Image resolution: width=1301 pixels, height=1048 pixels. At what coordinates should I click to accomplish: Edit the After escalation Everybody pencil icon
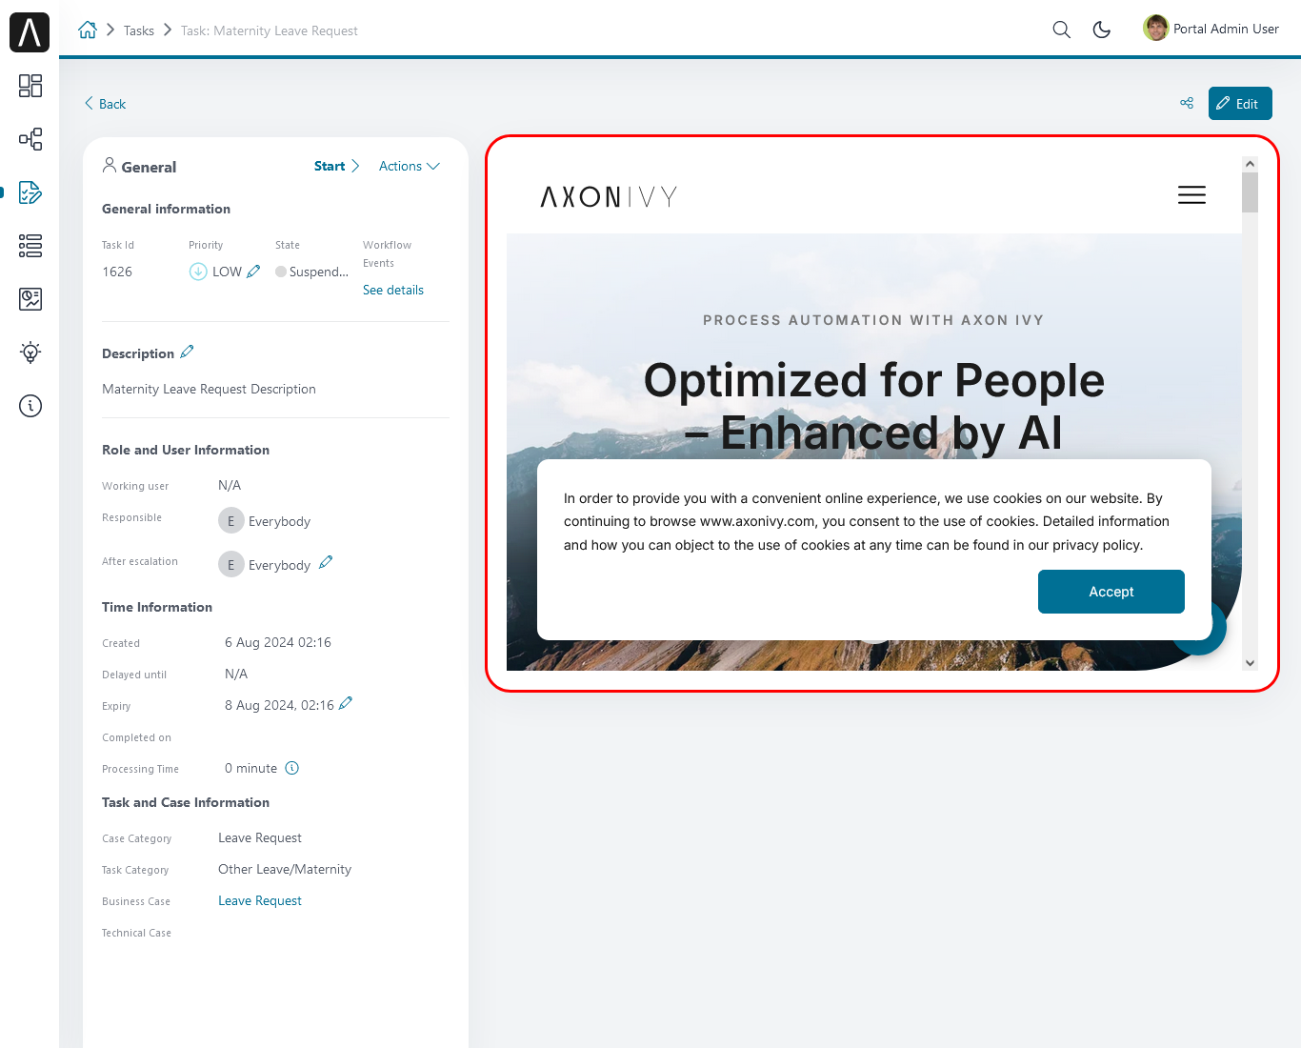[x=326, y=562]
